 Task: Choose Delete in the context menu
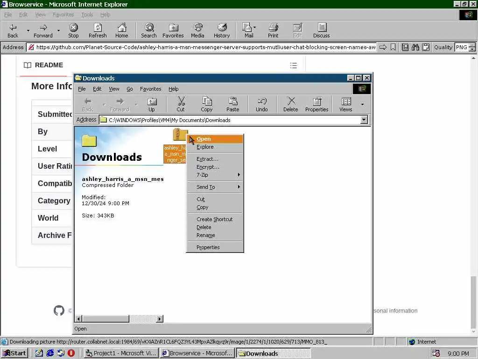pos(215,227)
